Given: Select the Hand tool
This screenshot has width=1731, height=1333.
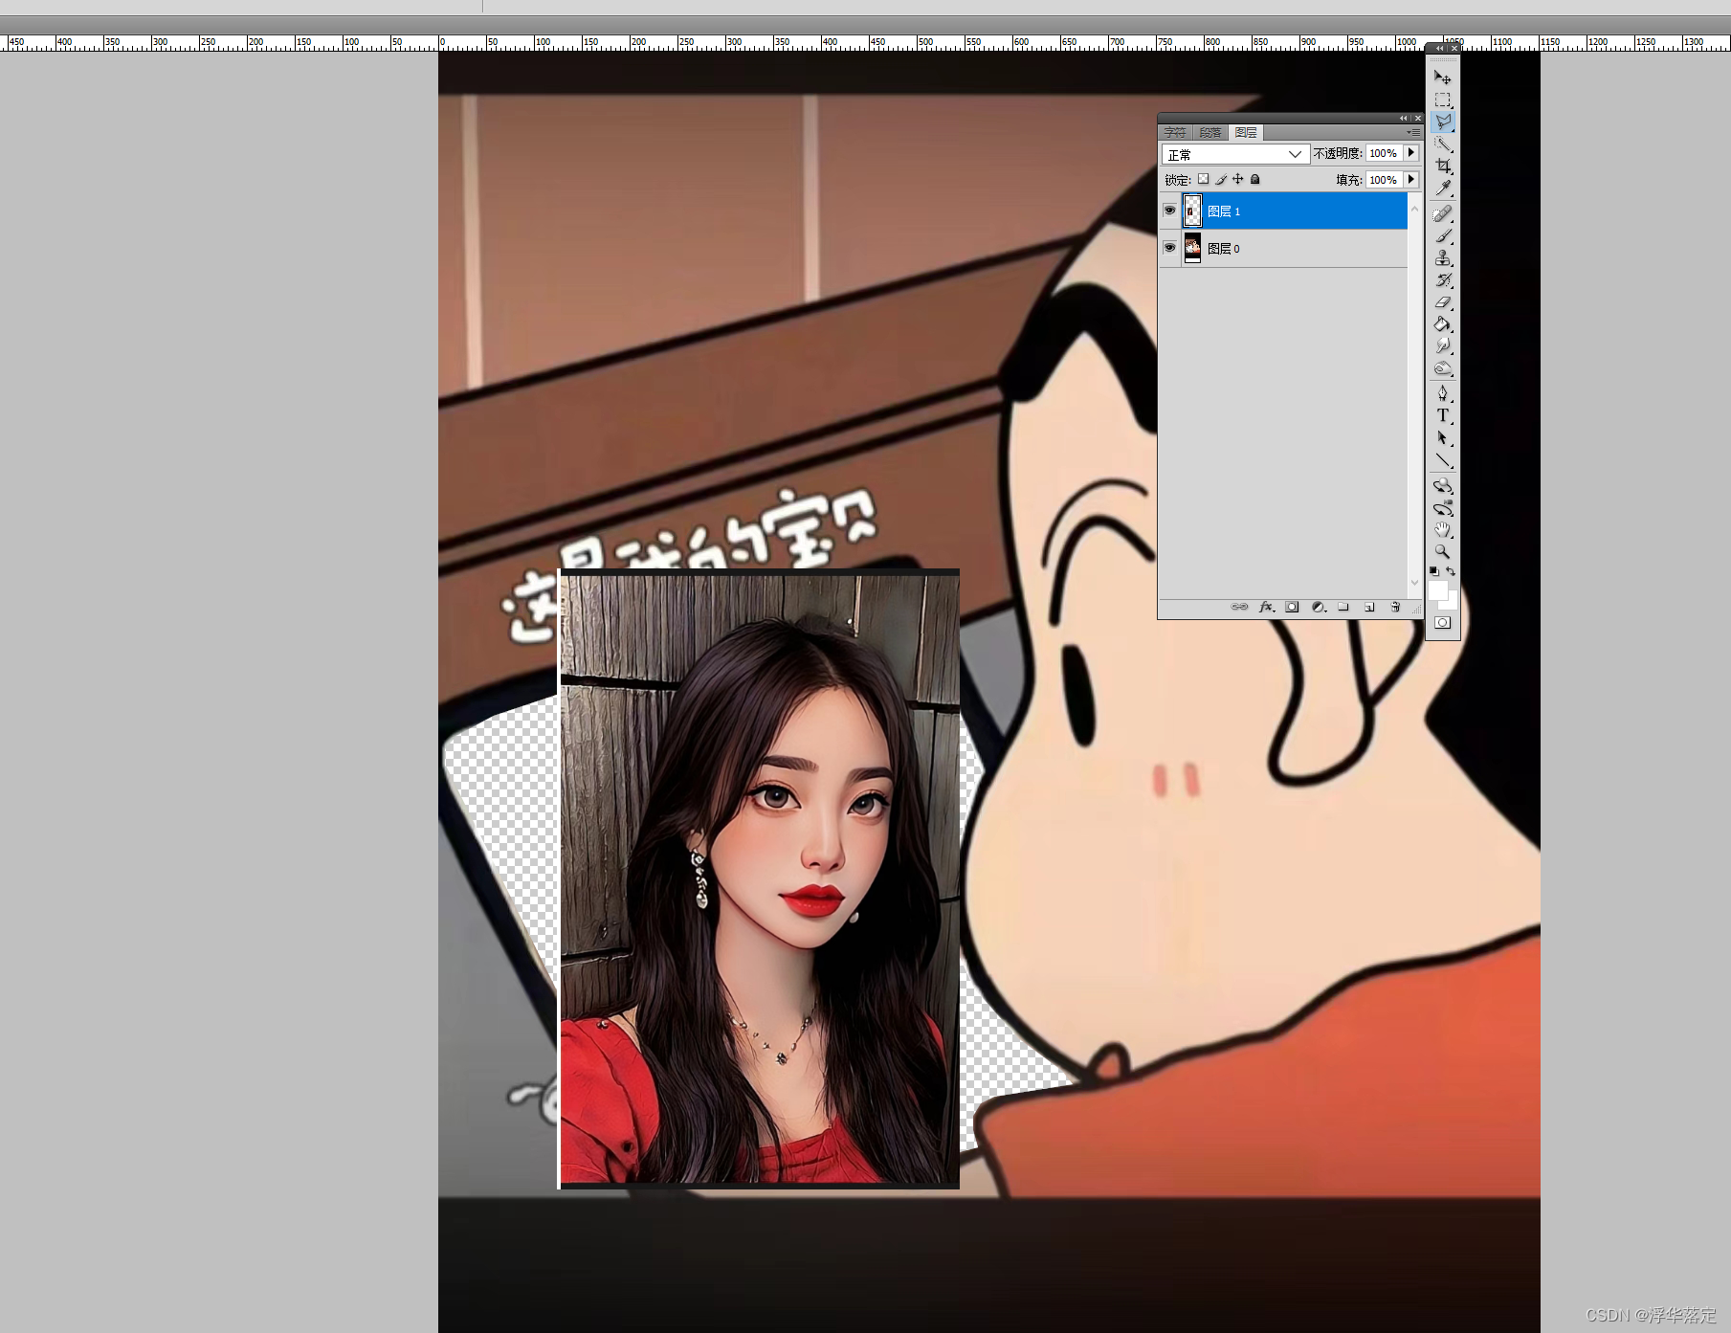Looking at the screenshot, I should tap(1443, 529).
